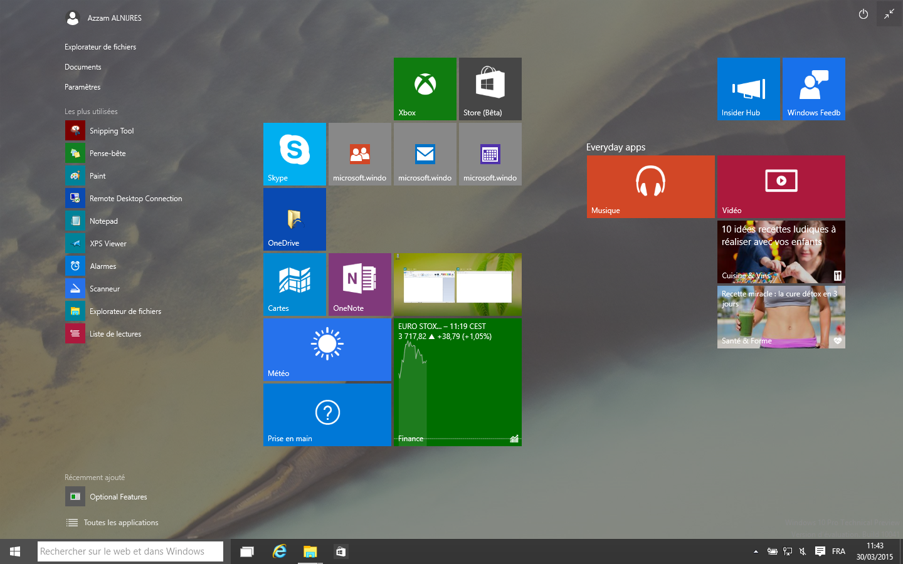
Task: Click the Windows Start button
Action: (x=15, y=551)
